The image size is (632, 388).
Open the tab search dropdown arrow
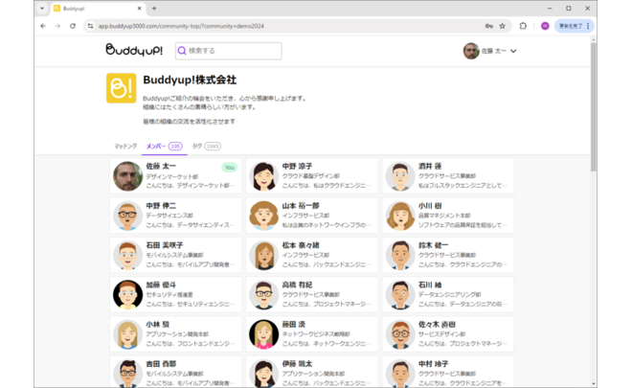[42, 8]
